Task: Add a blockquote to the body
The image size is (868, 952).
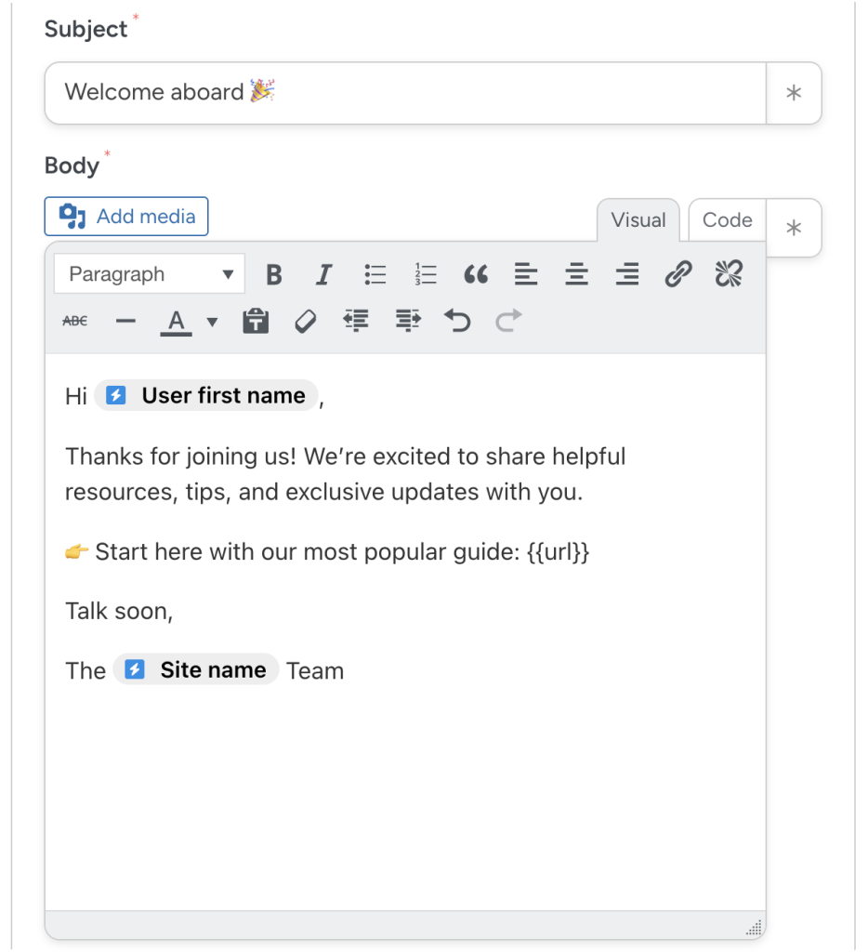Action: pyautogui.click(x=476, y=273)
